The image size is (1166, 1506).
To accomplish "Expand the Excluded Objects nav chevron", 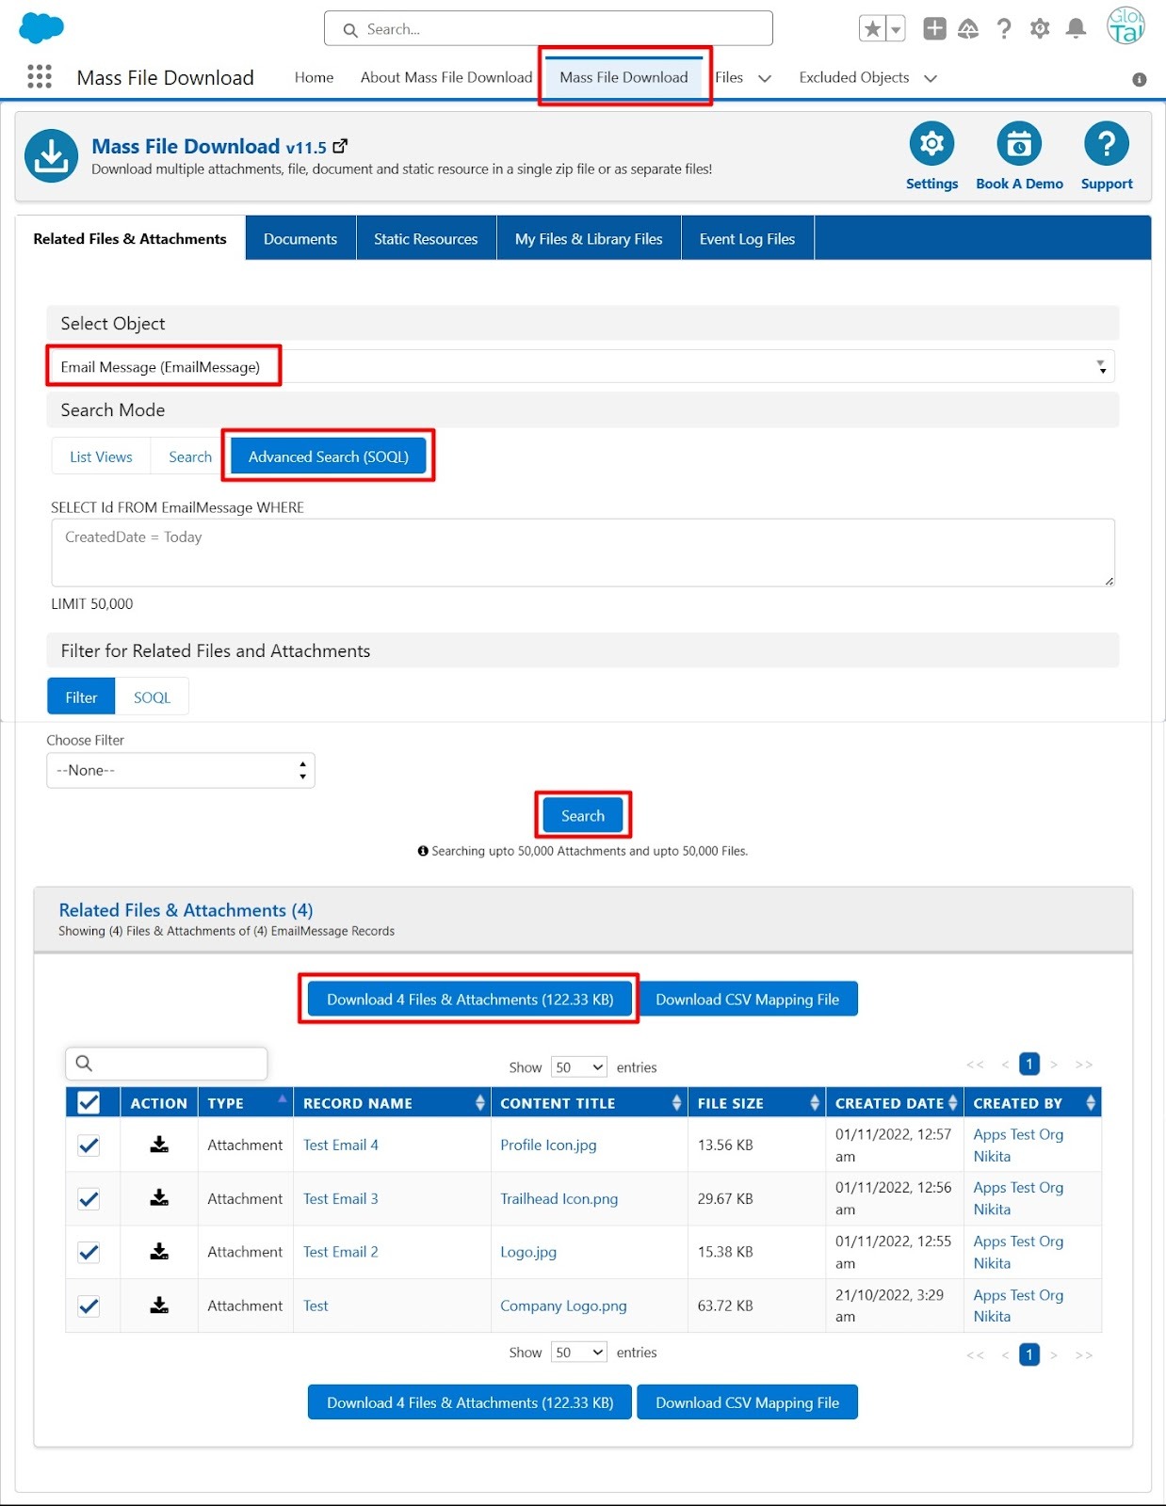I will coord(931,78).
